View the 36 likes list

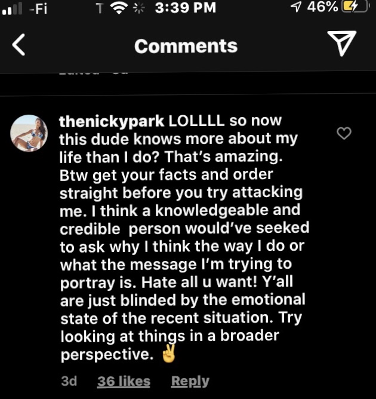[x=124, y=381]
